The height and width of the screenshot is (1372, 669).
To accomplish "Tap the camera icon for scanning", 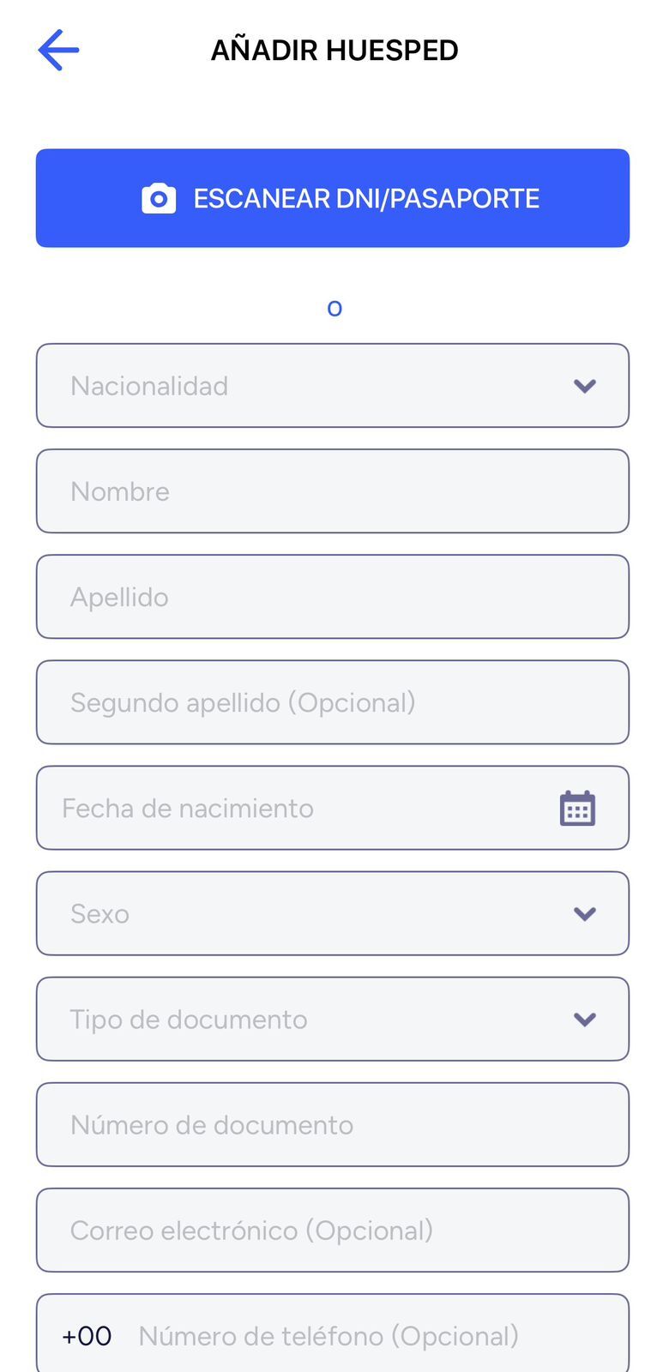I will (x=159, y=199).
